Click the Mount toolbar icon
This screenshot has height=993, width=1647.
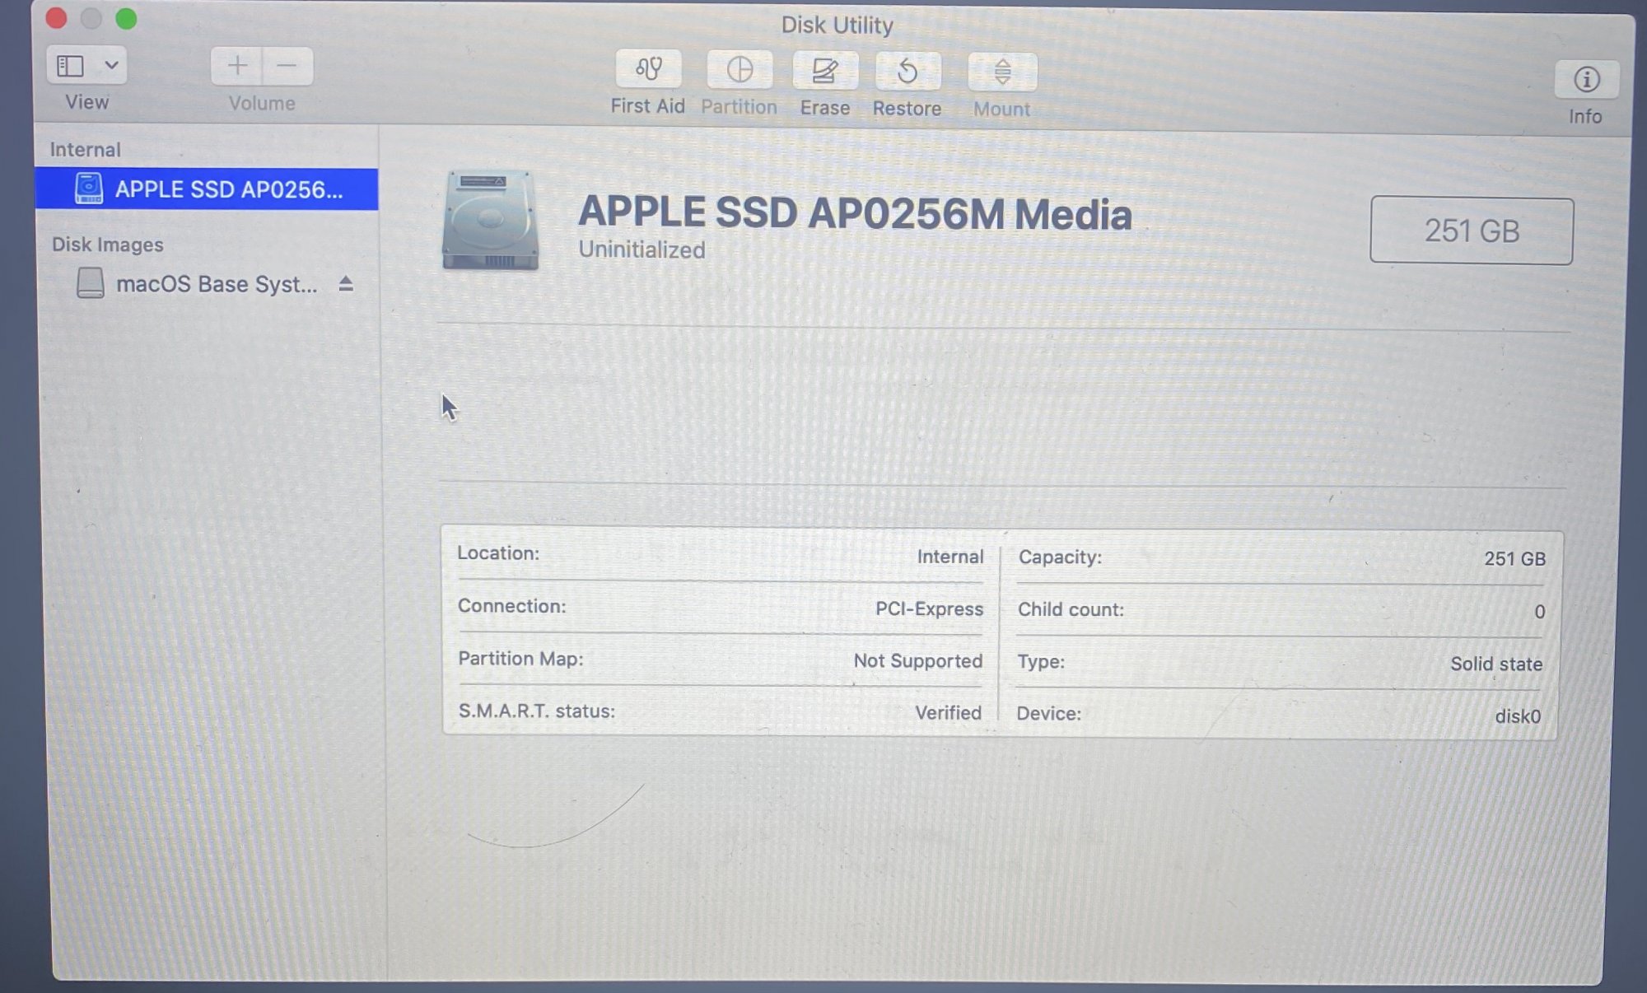click(1001, 72)
